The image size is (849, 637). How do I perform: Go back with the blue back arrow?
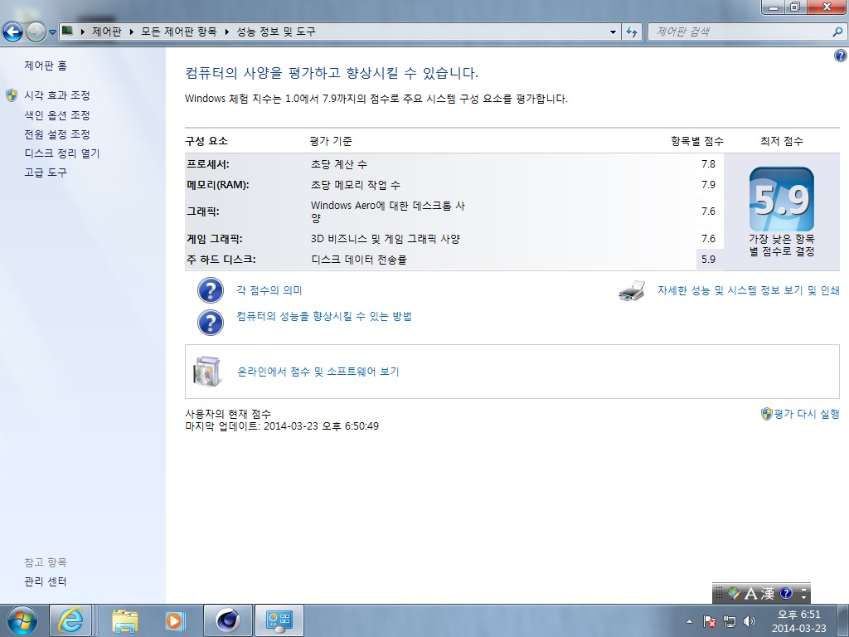click(x=13, y=32)
